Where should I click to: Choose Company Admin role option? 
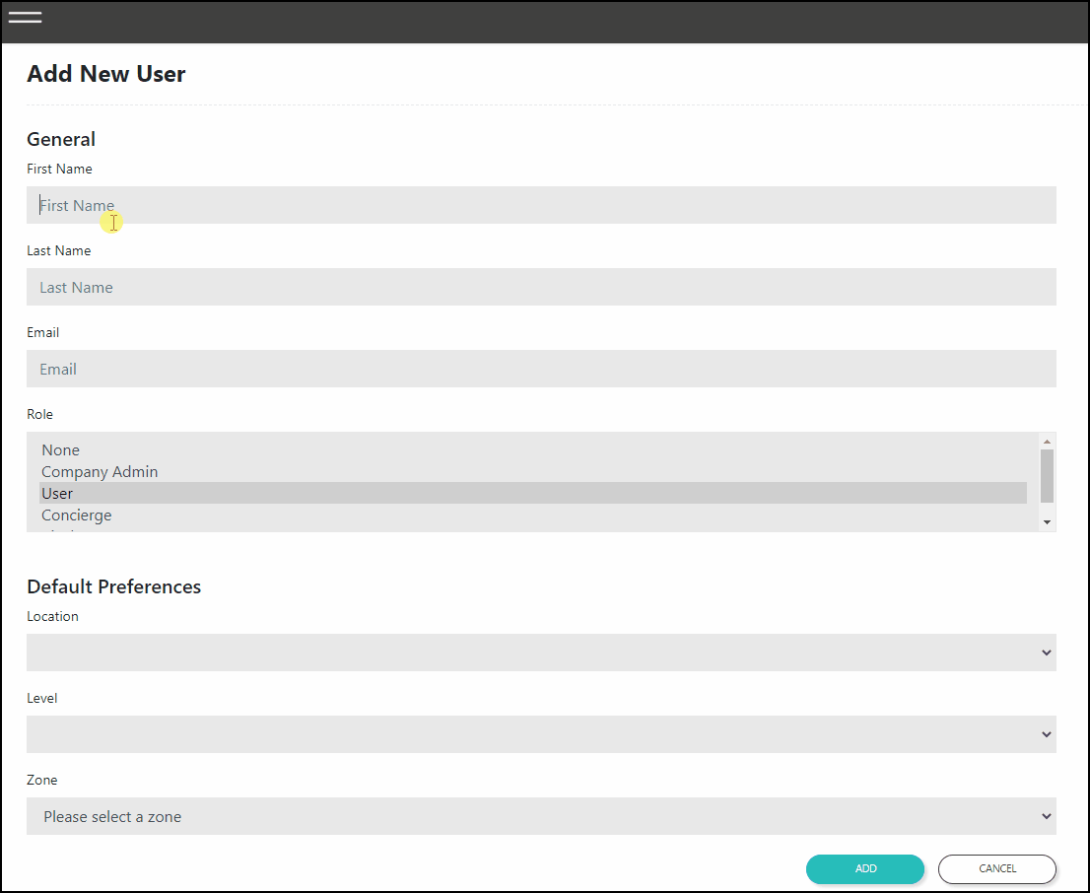coord(532,471)
